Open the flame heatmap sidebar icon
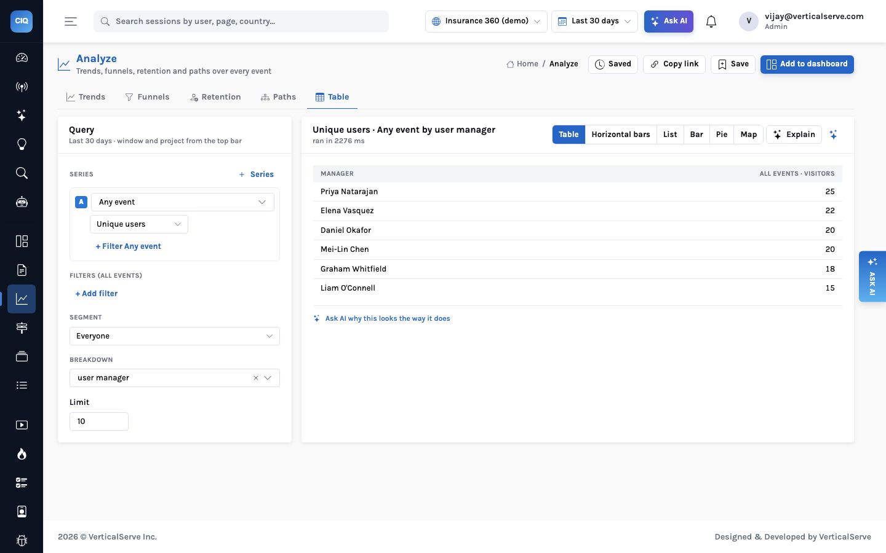886x553 pixels. pyautogui.click(x=22, y=453)
